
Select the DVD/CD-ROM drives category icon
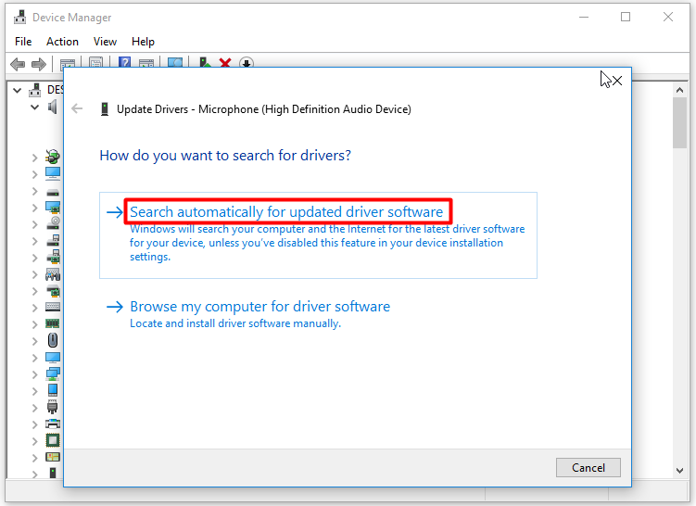[x=53, y=222]
